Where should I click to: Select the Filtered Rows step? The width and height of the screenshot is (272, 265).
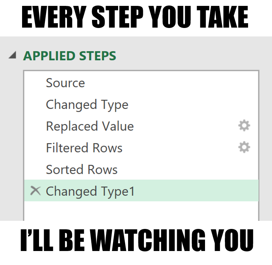(x=84, y=148)
